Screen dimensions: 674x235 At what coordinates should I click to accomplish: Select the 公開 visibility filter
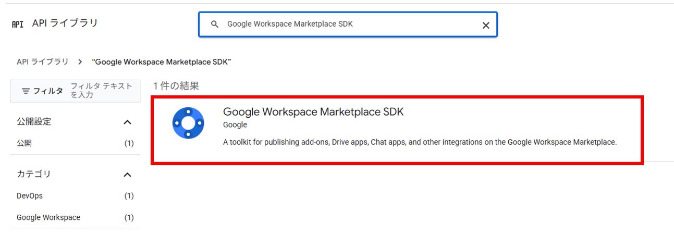coord(24,143)
